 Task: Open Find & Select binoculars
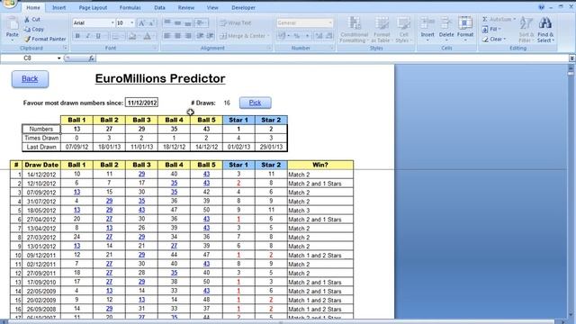[x=545, y=30]
